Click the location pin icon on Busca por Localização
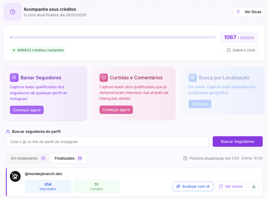268x199 pixels. pos(193,77)
